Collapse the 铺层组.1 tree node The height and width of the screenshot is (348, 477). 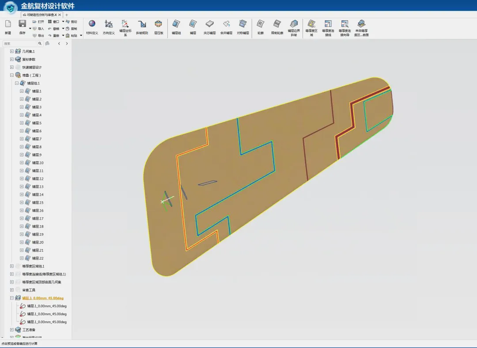[17, 83]
